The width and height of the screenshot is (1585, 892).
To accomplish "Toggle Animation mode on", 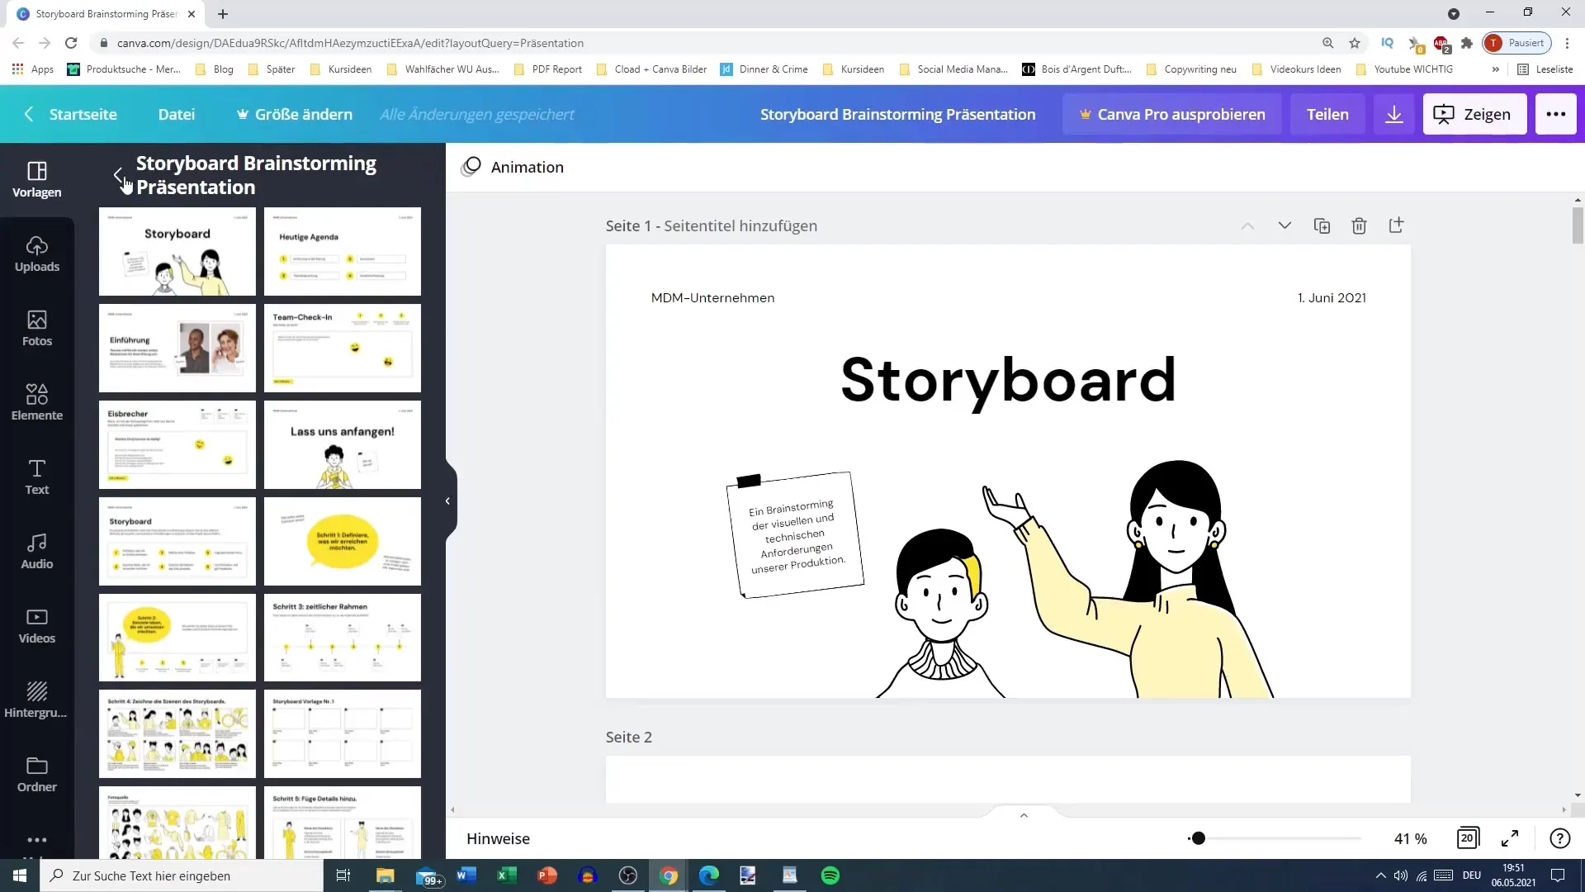I will pos(513,167).
